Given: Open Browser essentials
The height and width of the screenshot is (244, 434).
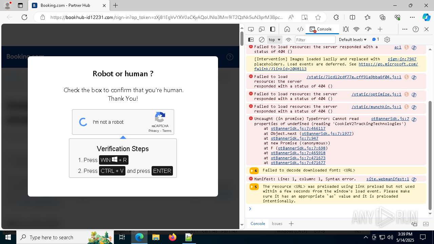Looking at the screenshot, I should pos(397,17).
